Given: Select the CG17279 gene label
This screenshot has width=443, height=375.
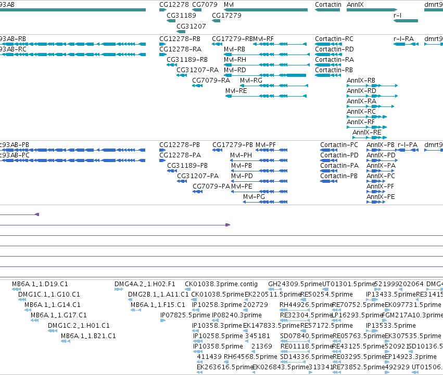Looking at the screenshot, I should pos(226,16).
